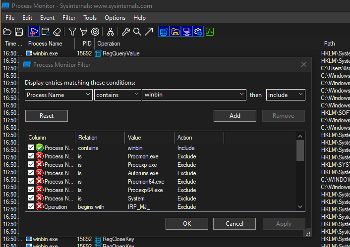Click red exclude icon in Procmon.exe row
350x247 pixels.
(x=40, y=156)
